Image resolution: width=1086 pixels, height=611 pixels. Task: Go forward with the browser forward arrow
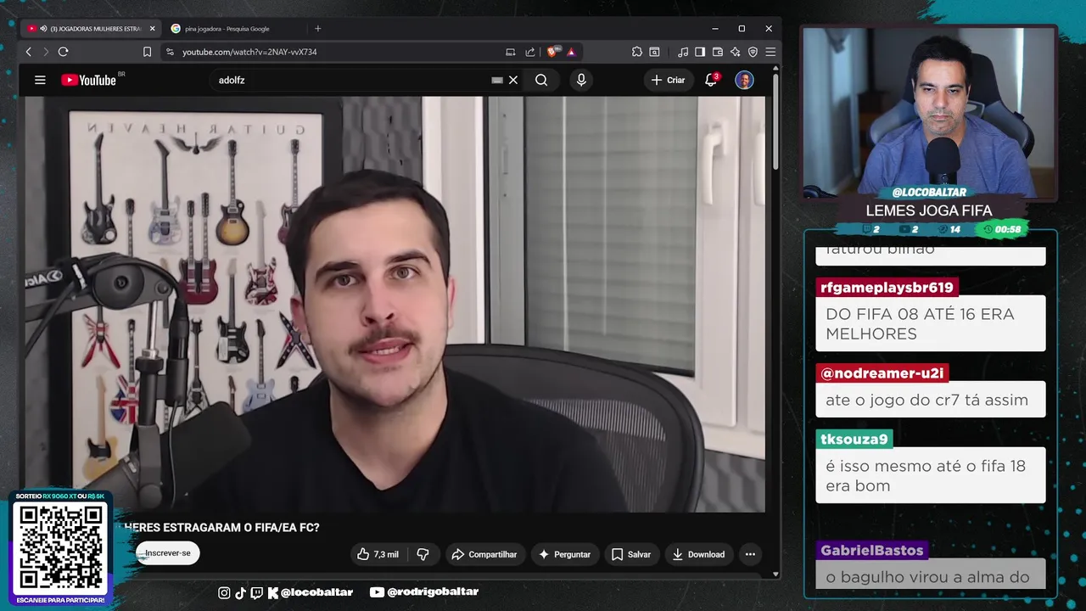46,52
